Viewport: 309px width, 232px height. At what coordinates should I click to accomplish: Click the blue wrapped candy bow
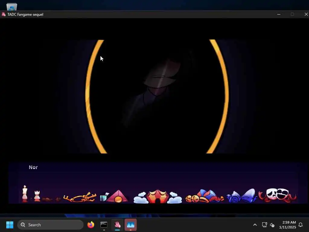point(242,196)
